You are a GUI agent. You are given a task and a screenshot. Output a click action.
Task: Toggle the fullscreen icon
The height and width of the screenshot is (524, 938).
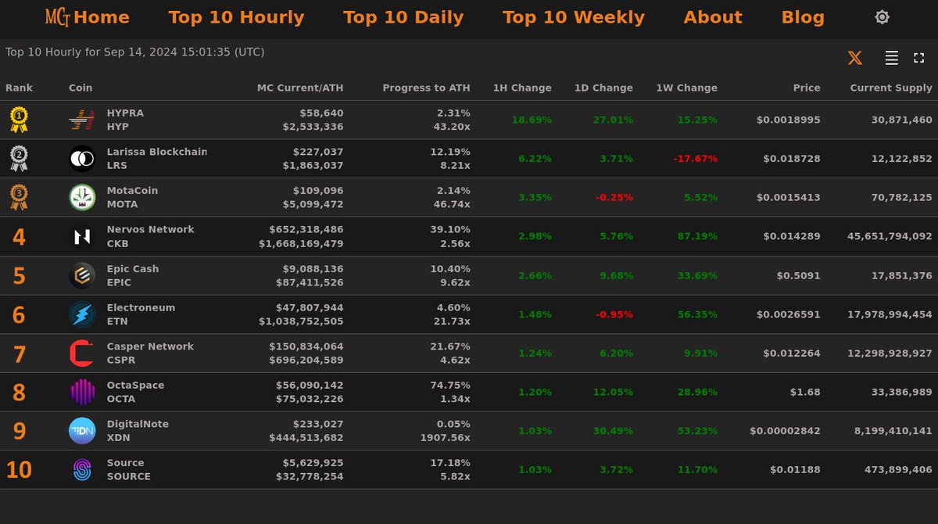point(918,58)
